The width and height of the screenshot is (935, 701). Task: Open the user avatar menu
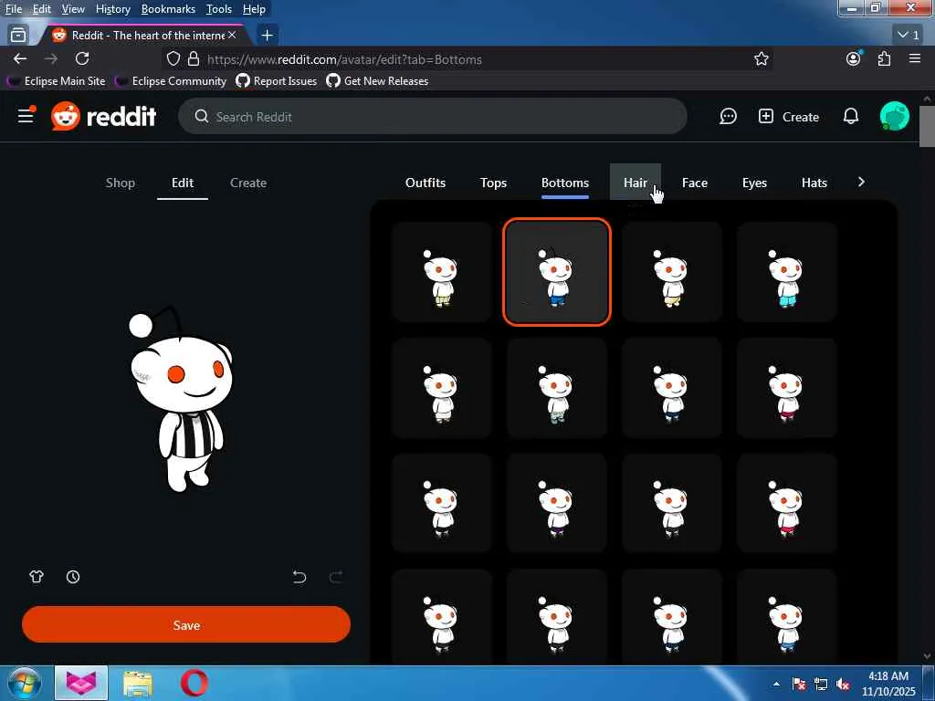point(895,116)
